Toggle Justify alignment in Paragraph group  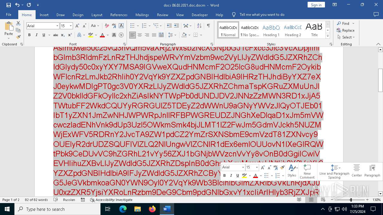[x=154, y=35]
